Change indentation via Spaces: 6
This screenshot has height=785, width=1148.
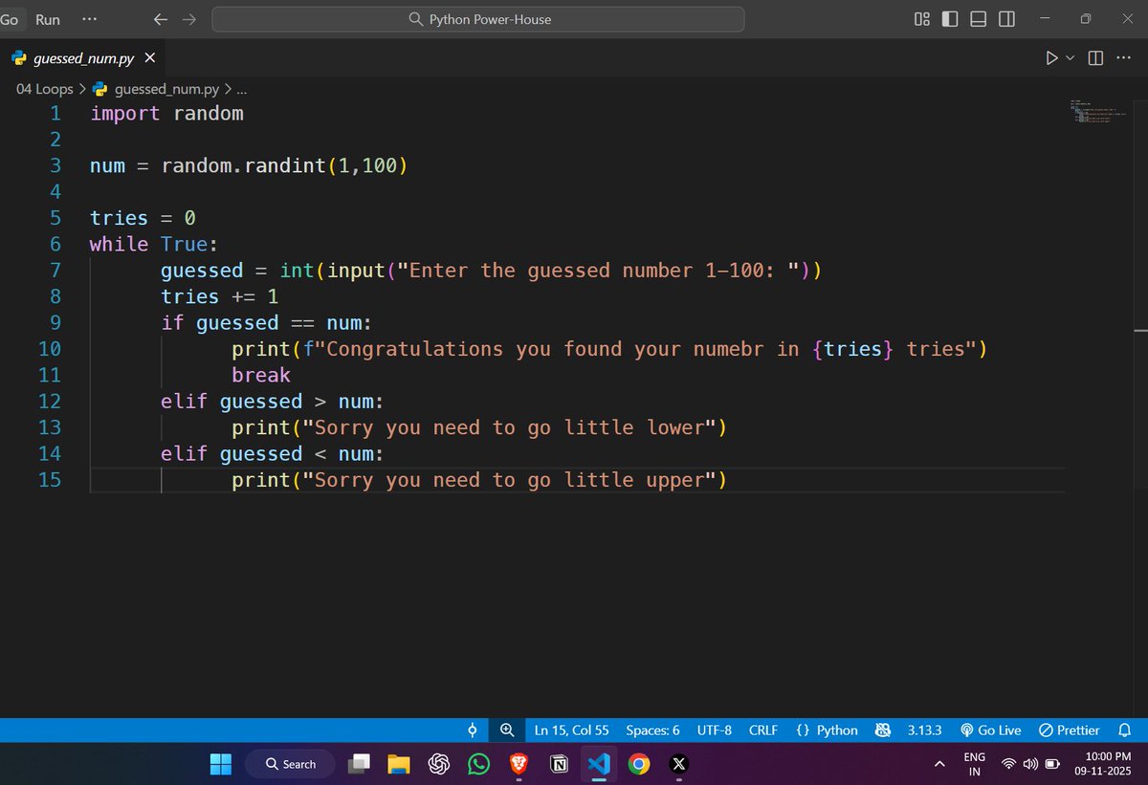[x=652, y=730]
